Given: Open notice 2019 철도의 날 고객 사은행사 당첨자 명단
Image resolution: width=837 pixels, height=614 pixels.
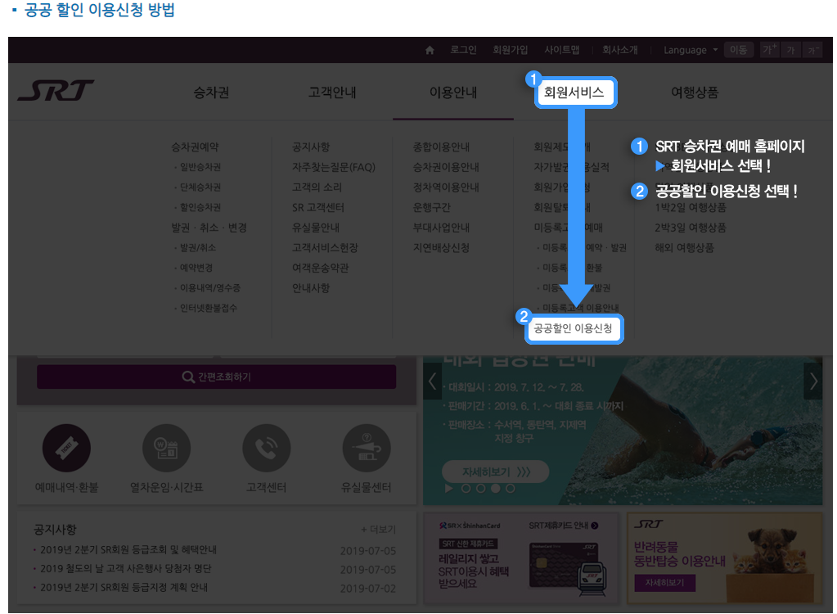Looking at the screenshot, I should (x=125, y=569).
